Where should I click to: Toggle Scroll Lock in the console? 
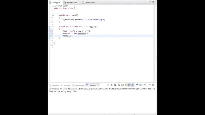tap(122, 85)
